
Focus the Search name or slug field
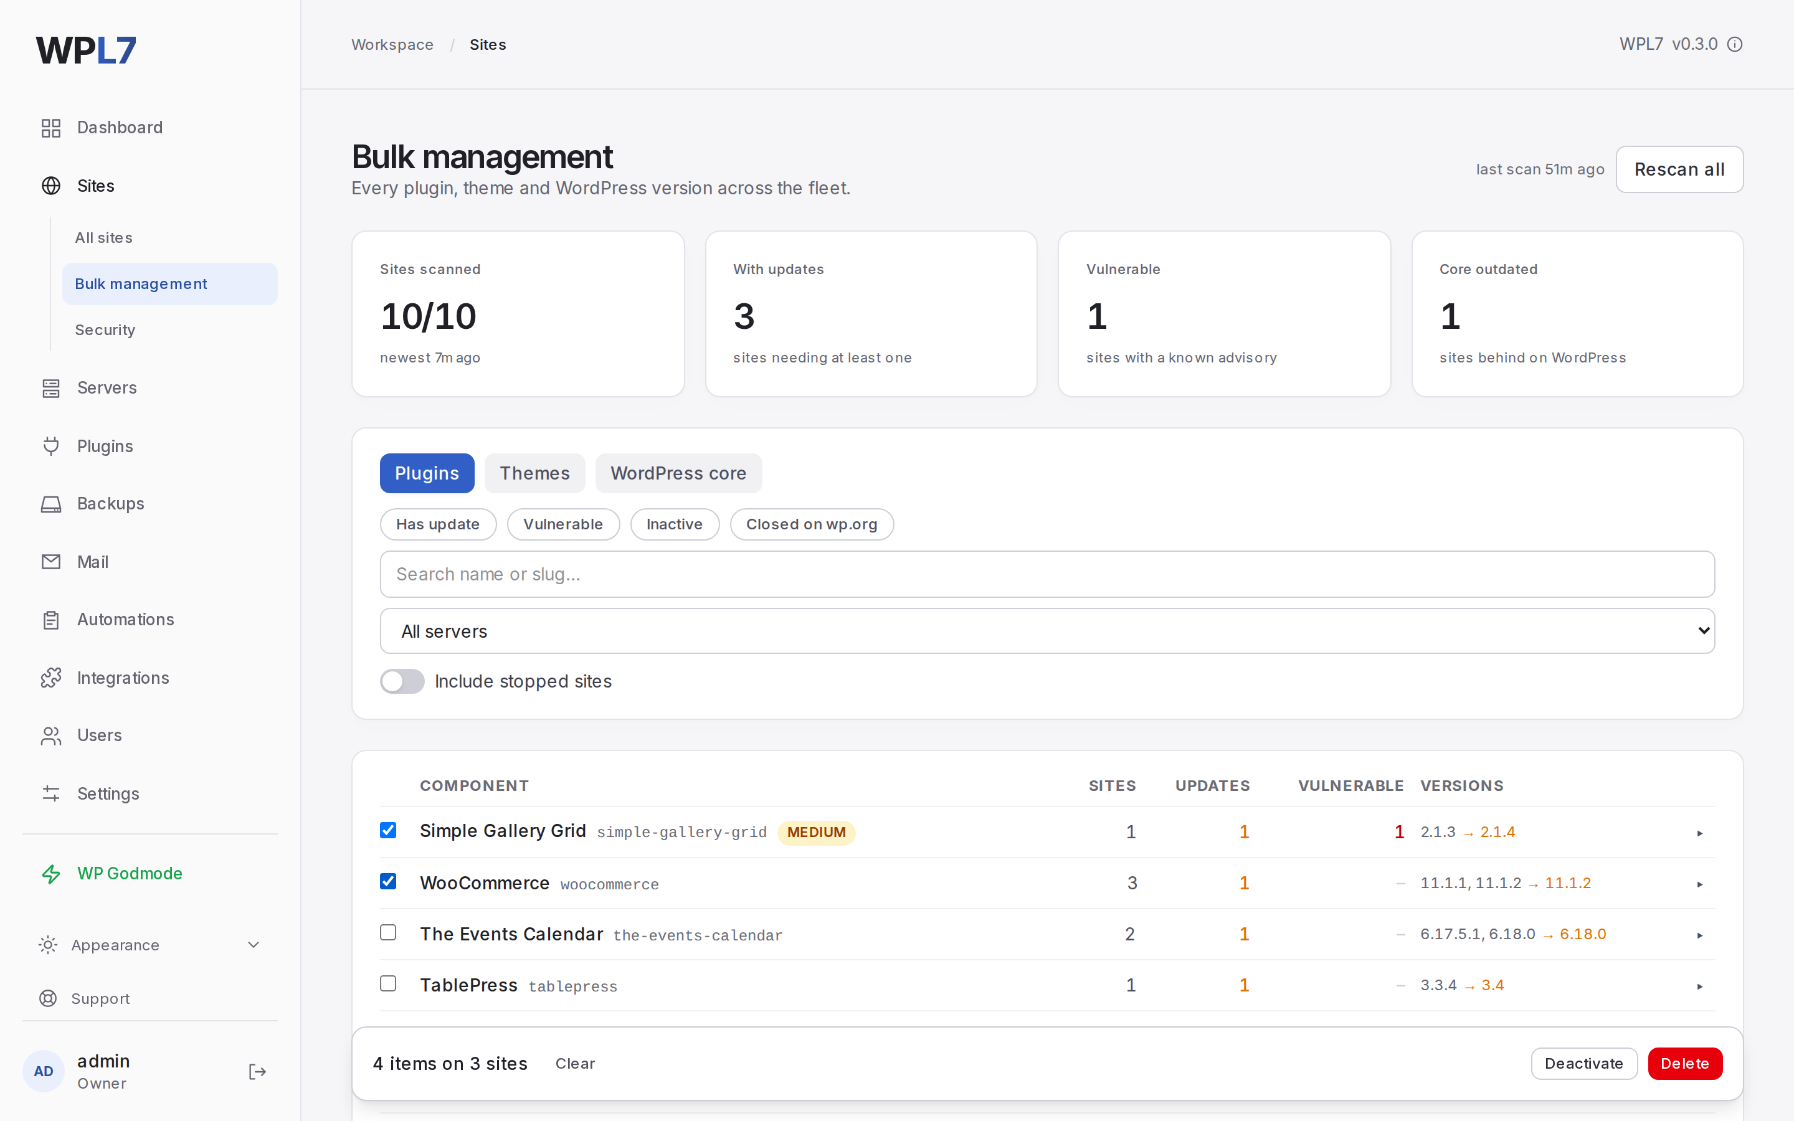coord(1046,574)
